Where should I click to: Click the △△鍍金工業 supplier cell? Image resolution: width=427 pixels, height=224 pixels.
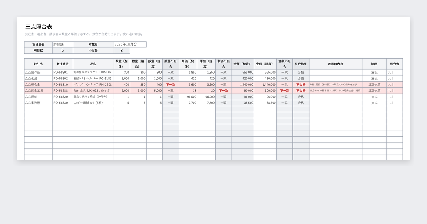[38, 91]
